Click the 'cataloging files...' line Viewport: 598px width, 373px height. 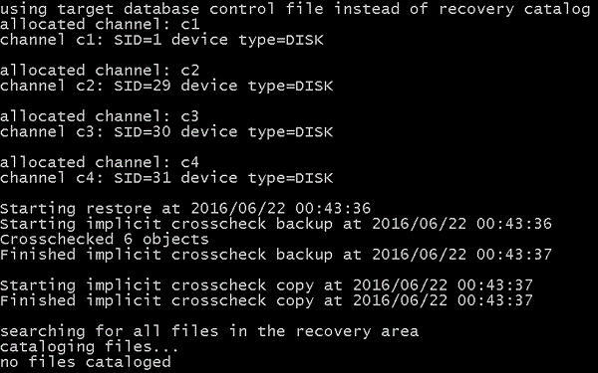pyautogui.click(x=90, y=347)
